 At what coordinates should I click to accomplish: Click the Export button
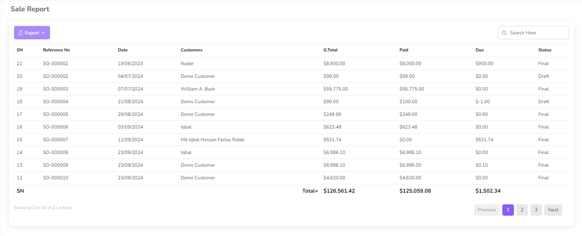[x=32, y=33]
